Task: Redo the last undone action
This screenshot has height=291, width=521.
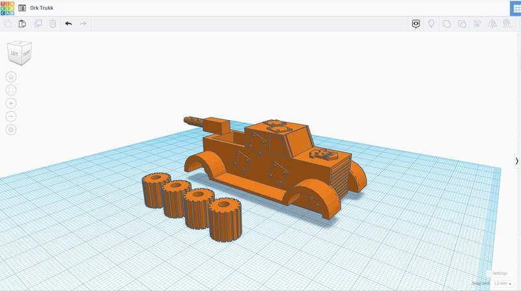Action: pos(83,23)
